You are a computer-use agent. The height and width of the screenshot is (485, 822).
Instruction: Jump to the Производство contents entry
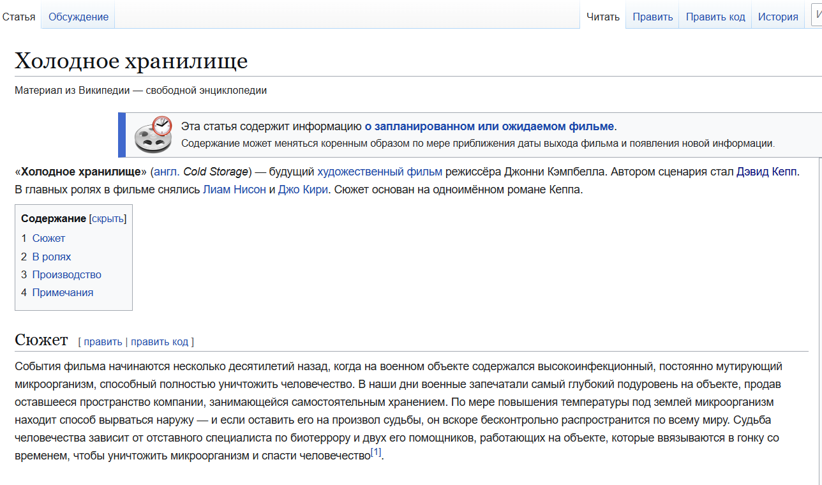pyautogui.click(x=67, y=275)
